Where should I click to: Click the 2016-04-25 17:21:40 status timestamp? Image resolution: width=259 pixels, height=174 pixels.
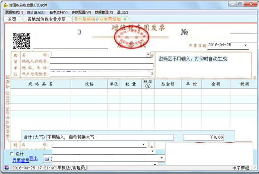coord(34,168)
